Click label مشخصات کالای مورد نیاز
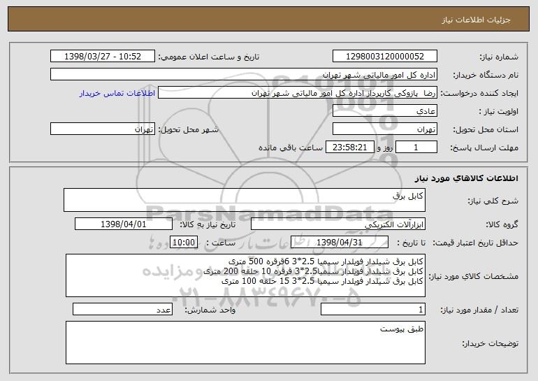 (x=474, y=276)
